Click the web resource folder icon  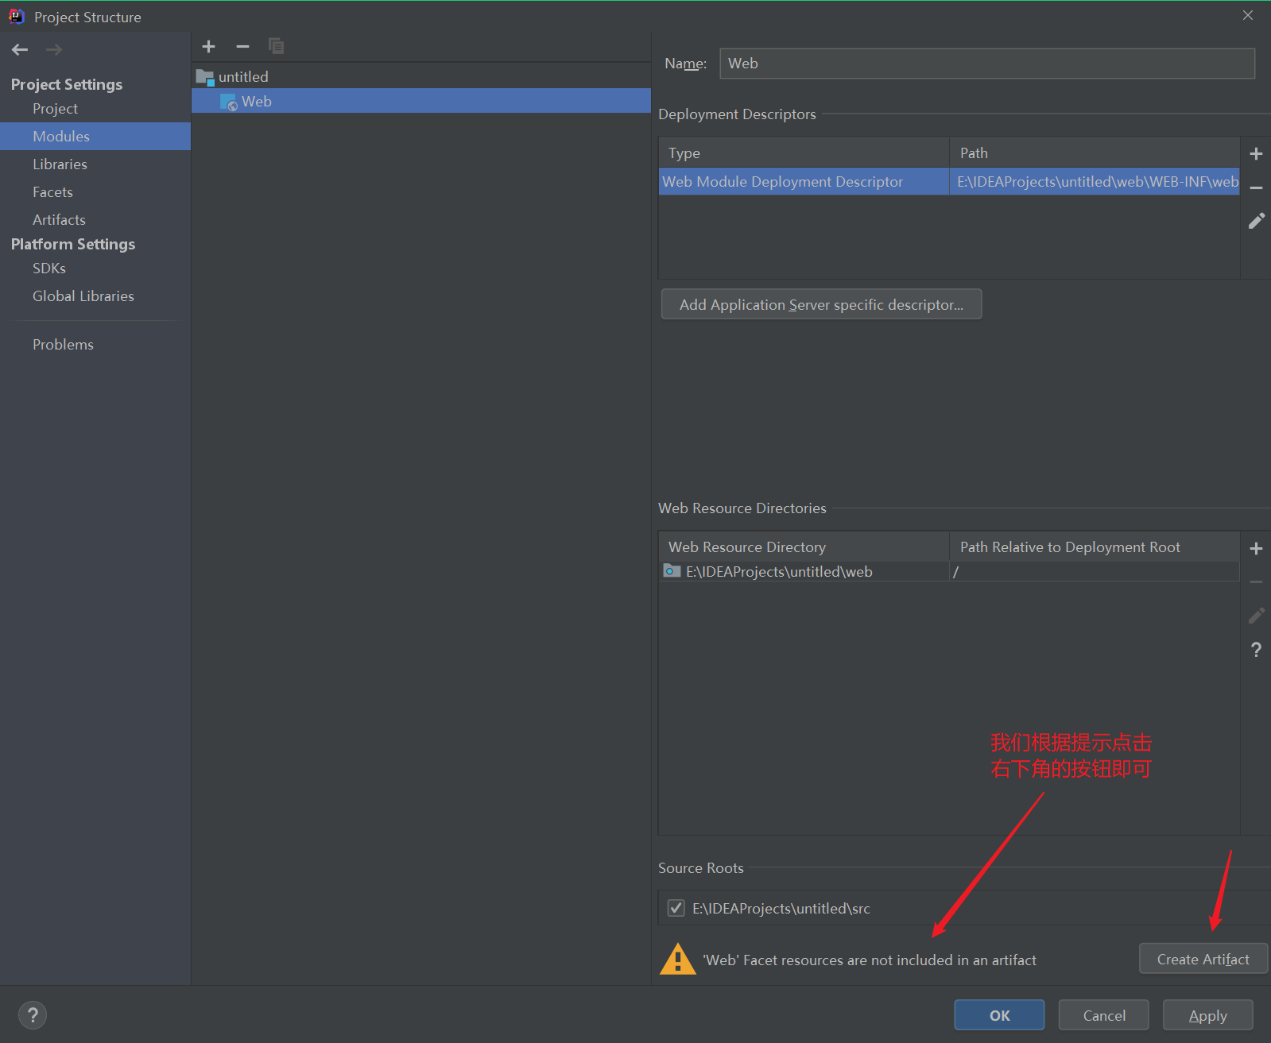672,571
